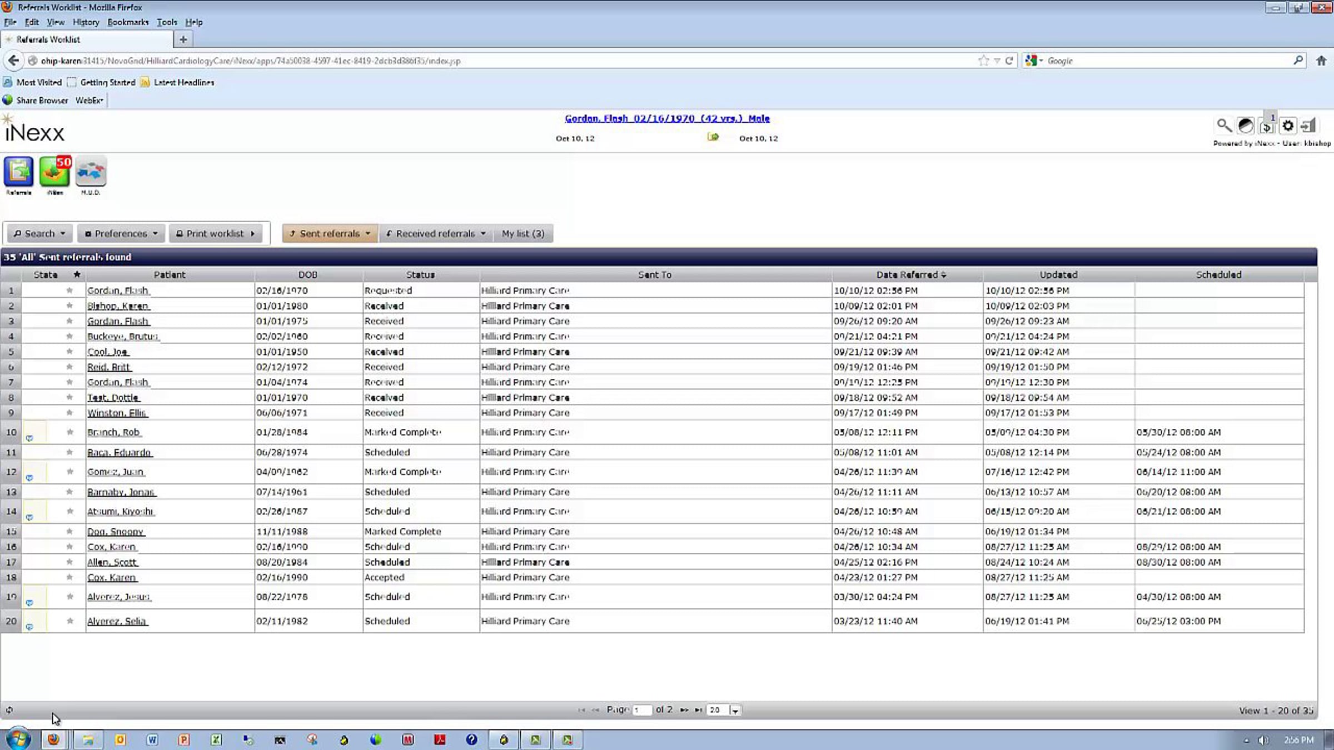Screen dimensions: 1334x750
Task: Open the WebEx dropdown in the toolbar
Action: coord(89,101)
